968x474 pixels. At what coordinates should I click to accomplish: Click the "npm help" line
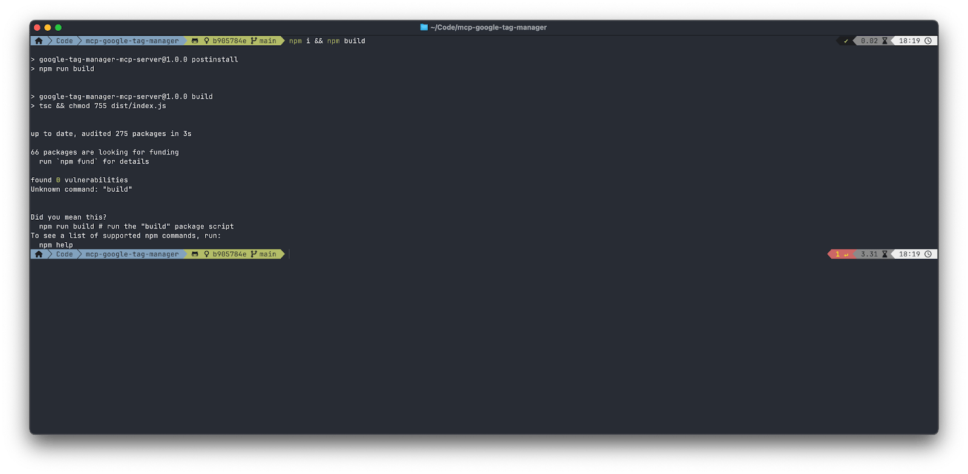click(x=56, y=245)
